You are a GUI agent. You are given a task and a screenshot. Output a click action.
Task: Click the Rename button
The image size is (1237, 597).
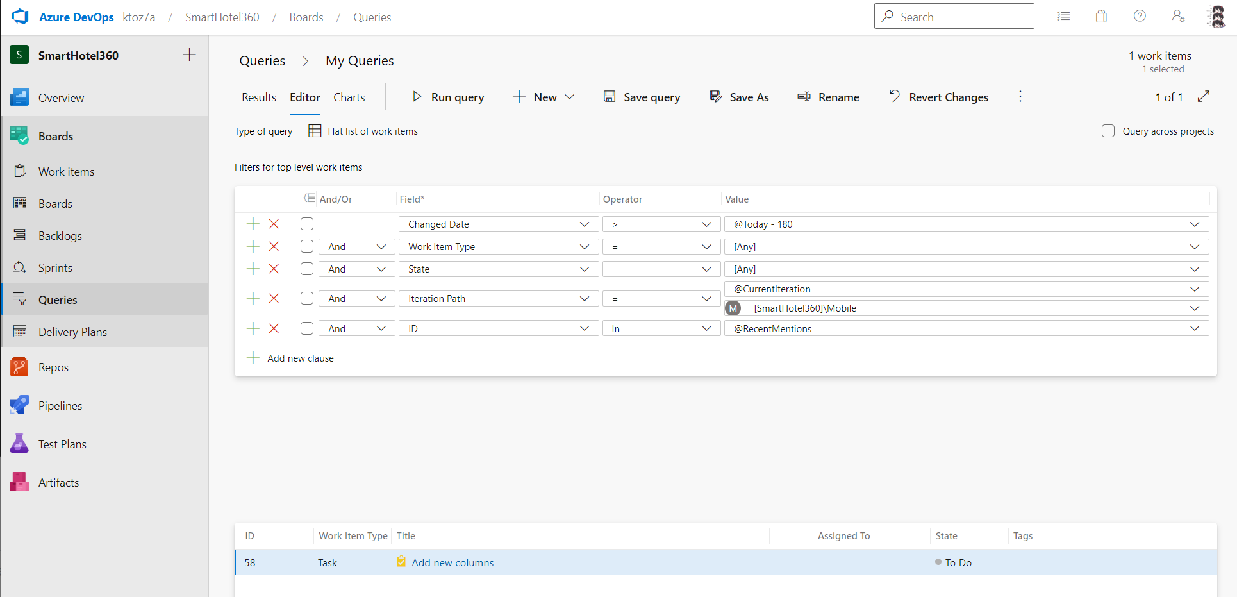(x=828, y=97)
